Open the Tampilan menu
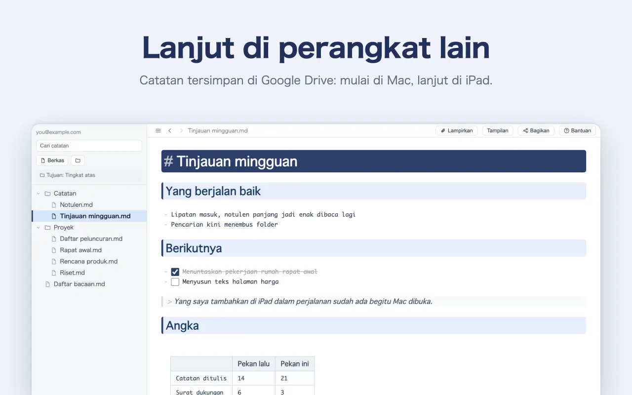Image resolution: width=632 pixels, height=395 pixels. click(498, 131)
